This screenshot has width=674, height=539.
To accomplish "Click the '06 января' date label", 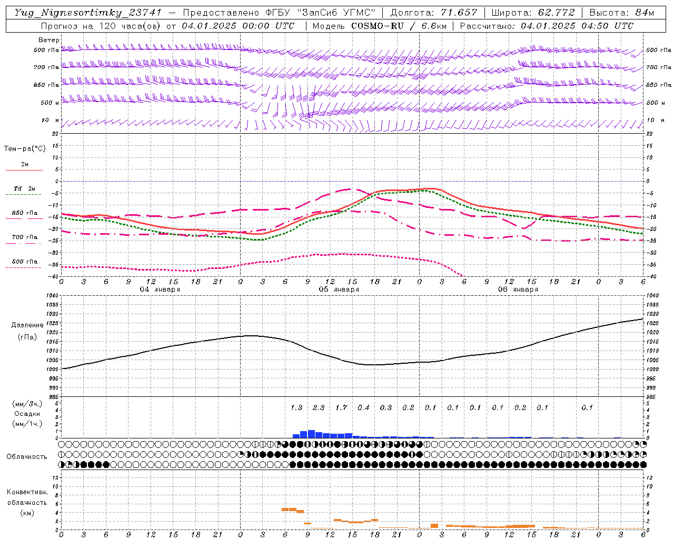I will click(x=518, y=290).
